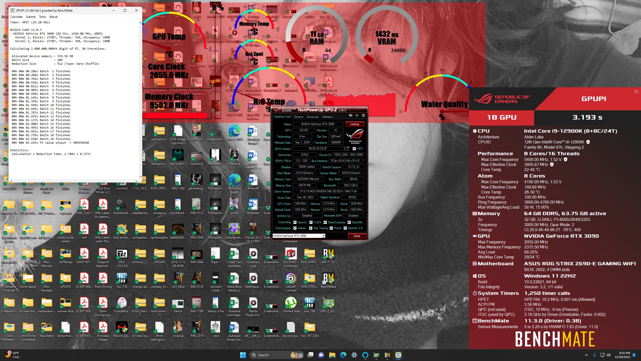Screen dimensions: 641x361
Task: Click the GPUPI output vertical scrollbar
Action: point(140,100)
